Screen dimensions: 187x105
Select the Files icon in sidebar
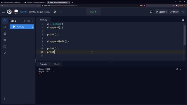click(5, 21)
